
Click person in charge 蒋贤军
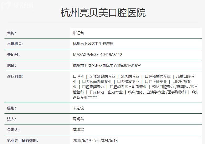(x=78, y=130)
